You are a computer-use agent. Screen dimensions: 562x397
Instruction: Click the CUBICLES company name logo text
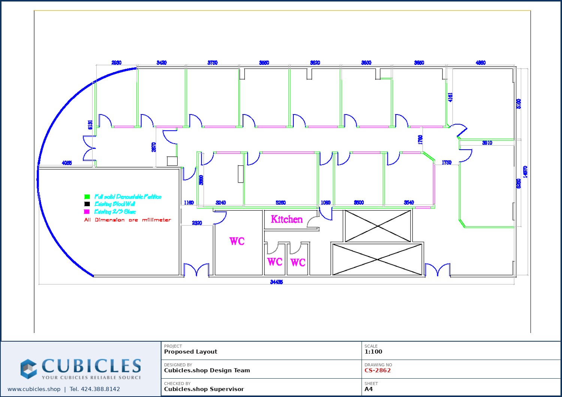coord(91,366)
